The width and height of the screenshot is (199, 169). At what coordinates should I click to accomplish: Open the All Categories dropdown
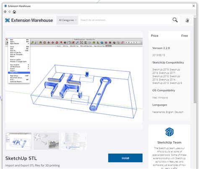[x=68, y=20]
